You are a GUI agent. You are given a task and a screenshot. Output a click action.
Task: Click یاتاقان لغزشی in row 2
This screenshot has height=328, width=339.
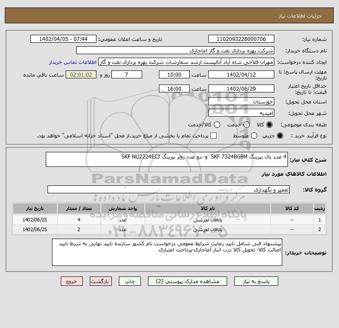pos(207,230)
